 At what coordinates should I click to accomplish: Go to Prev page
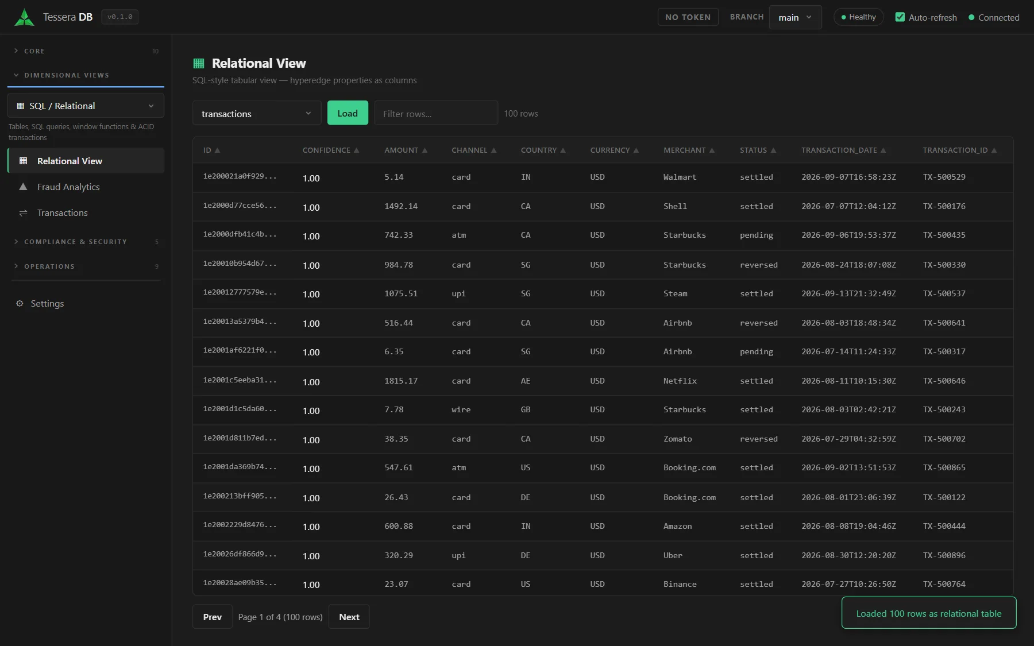(x=212, y=617)
